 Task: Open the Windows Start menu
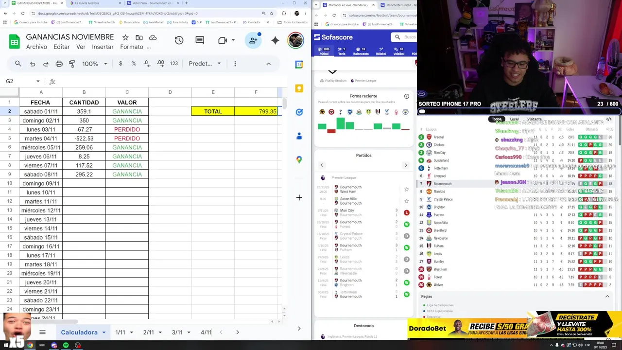(x=6, y=346)
